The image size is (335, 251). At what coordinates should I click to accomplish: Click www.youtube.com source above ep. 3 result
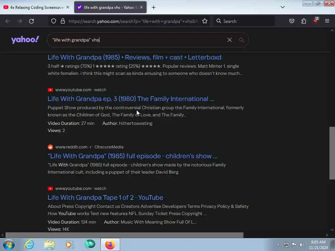coord(80,90)
